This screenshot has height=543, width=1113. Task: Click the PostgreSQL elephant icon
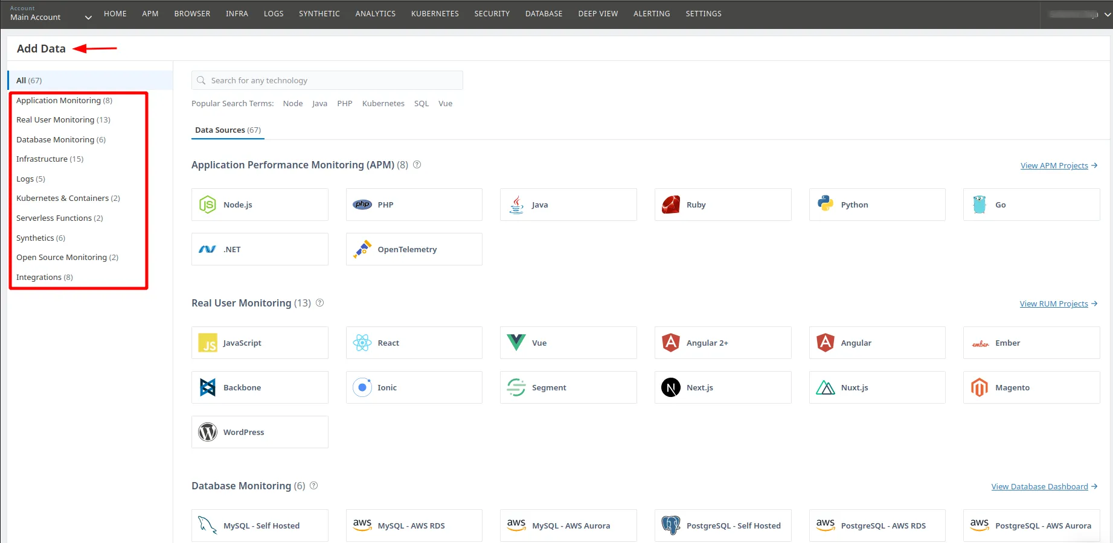(671, 526)
